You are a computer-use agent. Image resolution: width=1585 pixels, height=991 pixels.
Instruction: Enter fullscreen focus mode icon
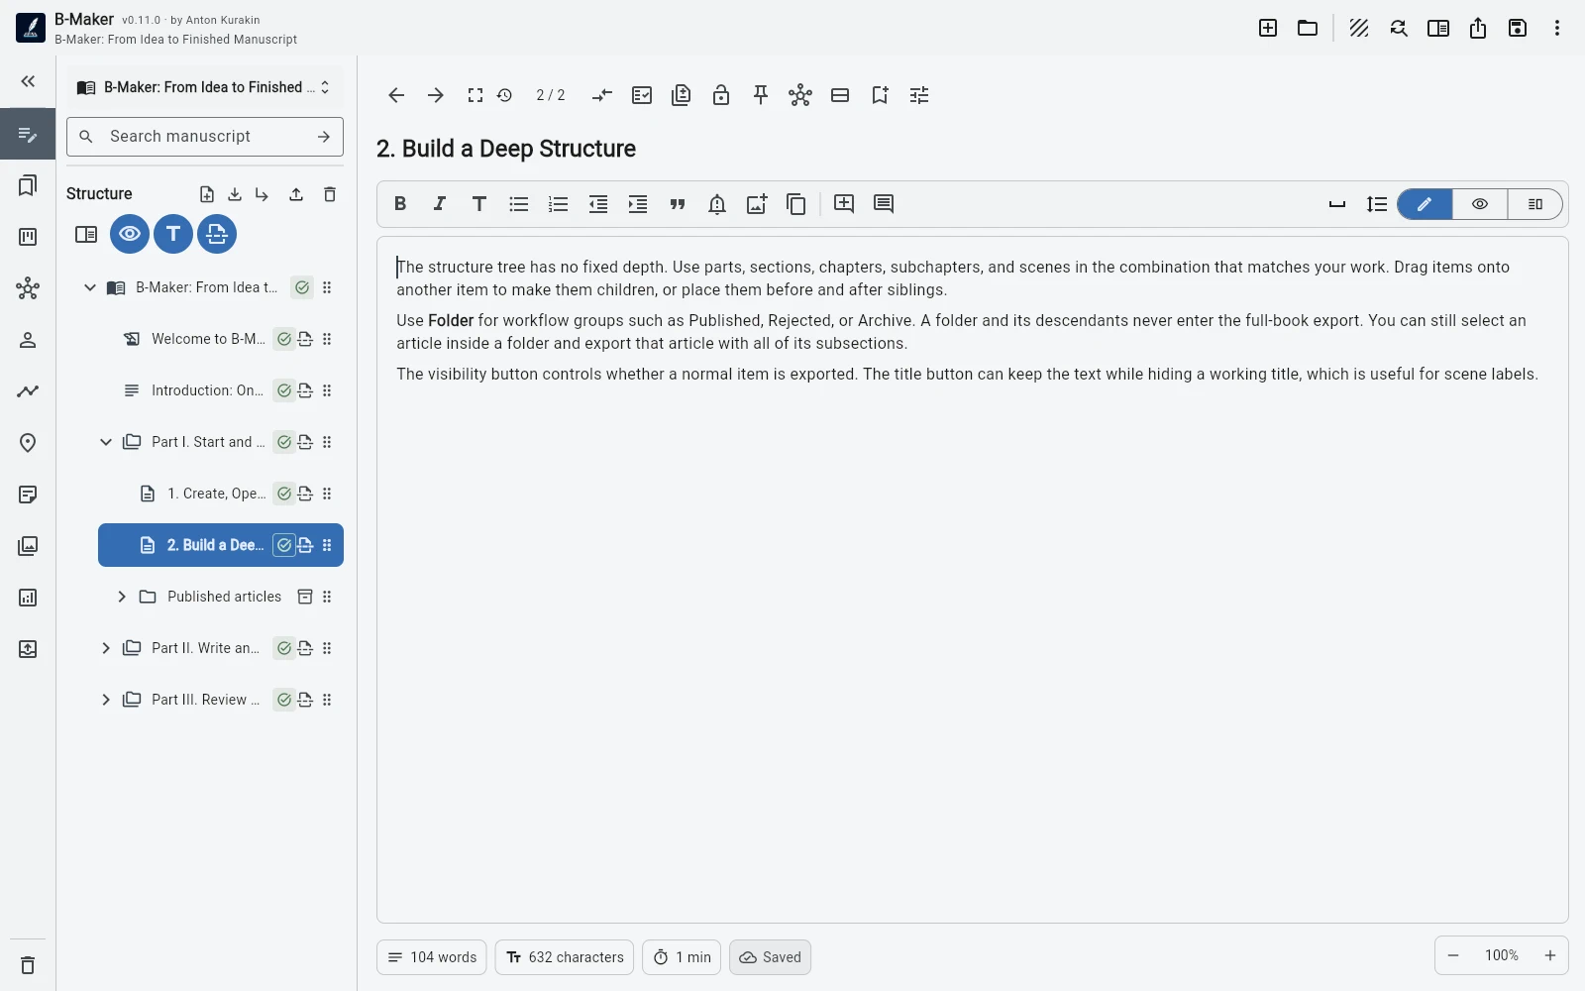475,95
